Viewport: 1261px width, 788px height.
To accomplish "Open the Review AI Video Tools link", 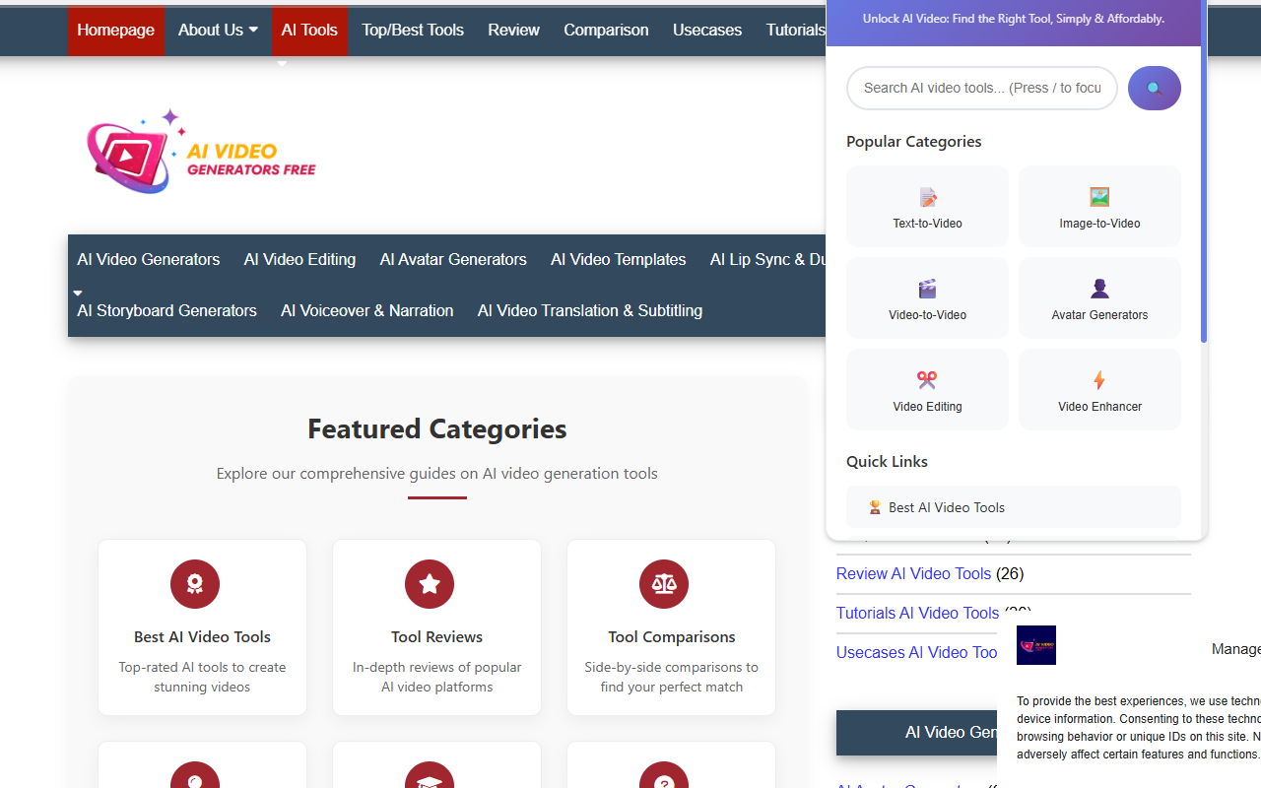I will pos(912,573).
